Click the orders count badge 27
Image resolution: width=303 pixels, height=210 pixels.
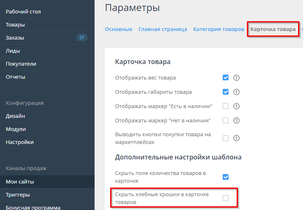81,38
